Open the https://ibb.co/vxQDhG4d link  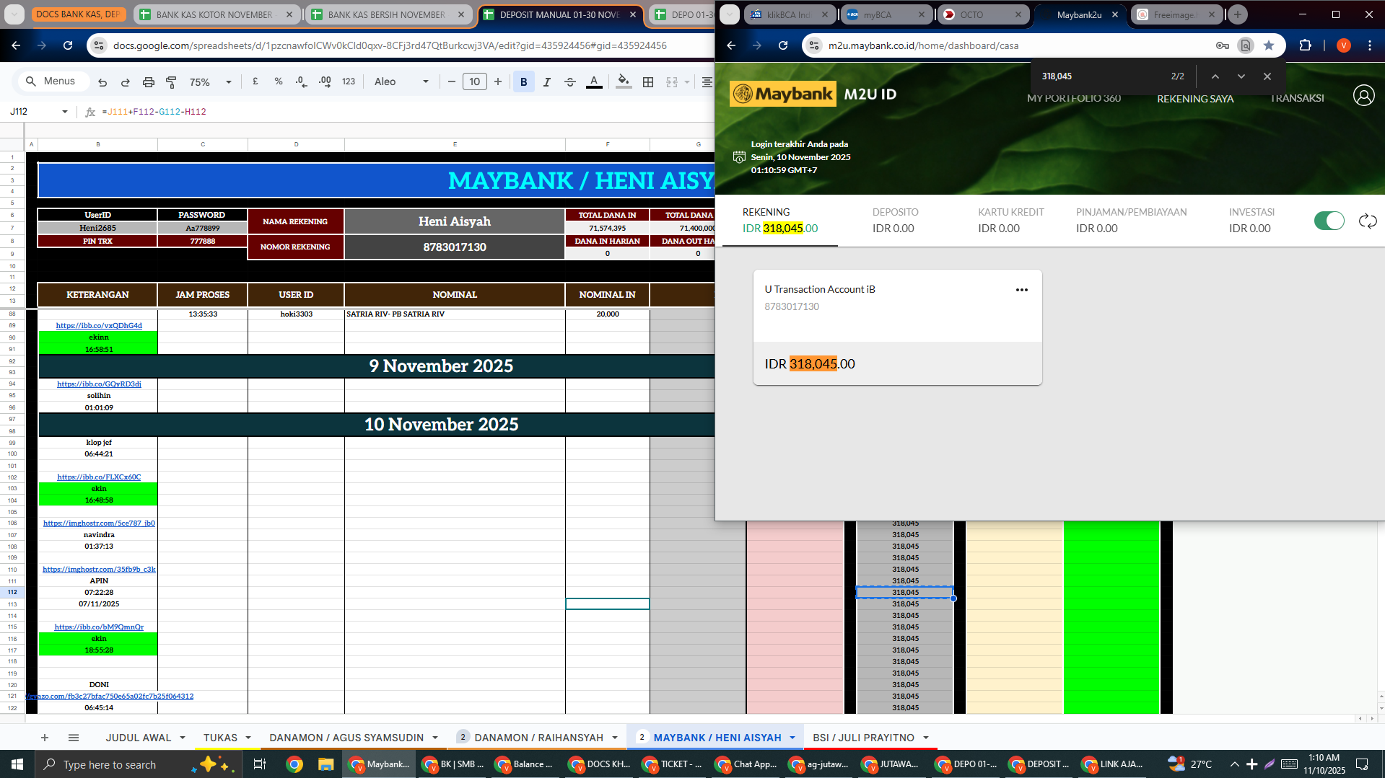click(99, 326)
